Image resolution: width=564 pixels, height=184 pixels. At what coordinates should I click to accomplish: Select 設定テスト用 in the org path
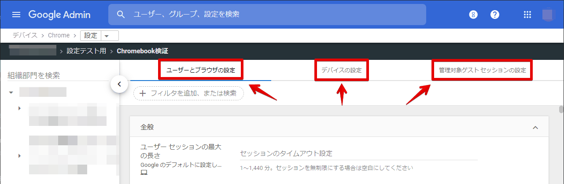pyautogui.click(x=86, y=51)
